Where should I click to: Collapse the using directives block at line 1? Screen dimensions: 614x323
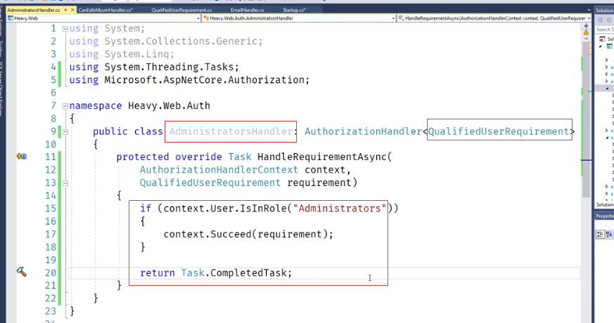click(x=65, y=29)
